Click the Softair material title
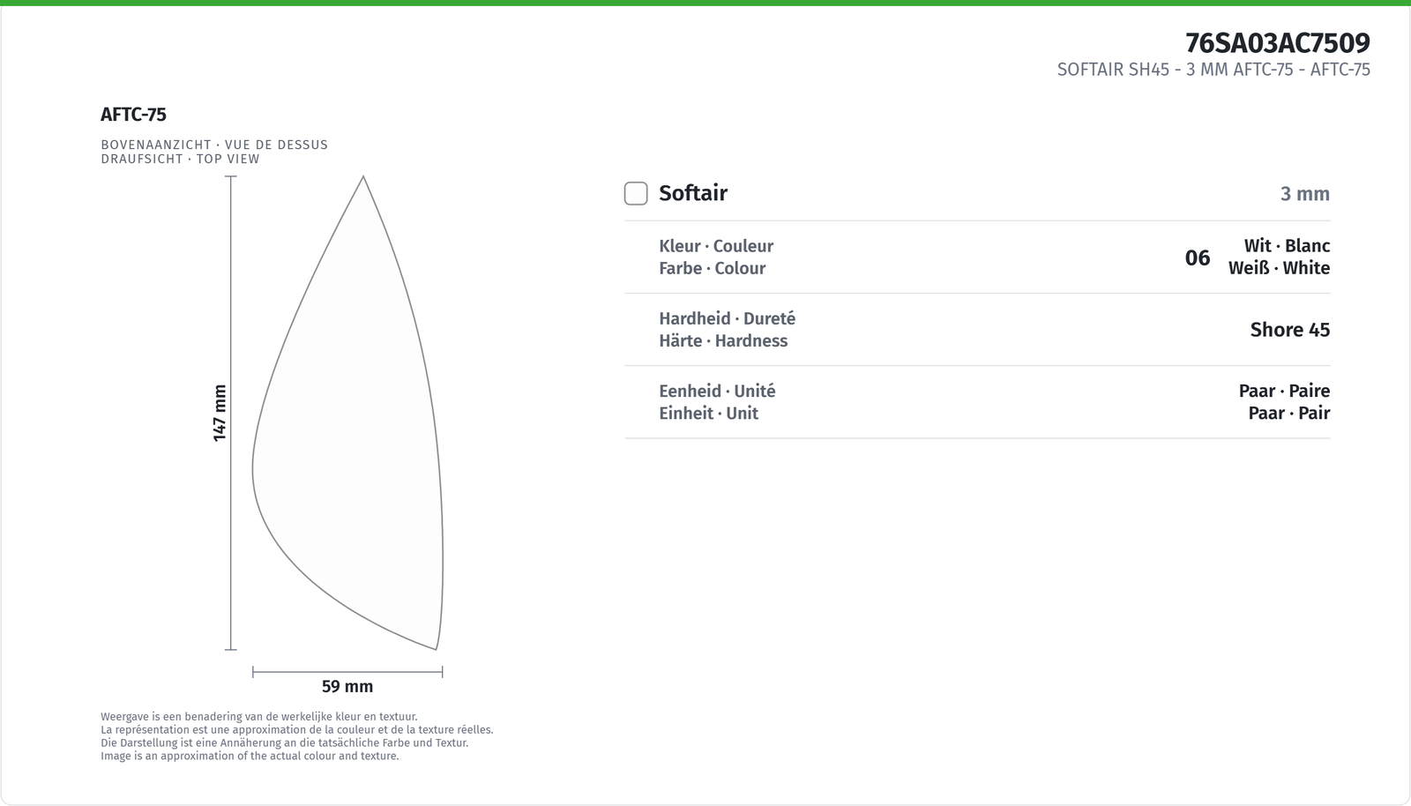This screenshot has height=806, width=1411. click(x=693, y=193)
